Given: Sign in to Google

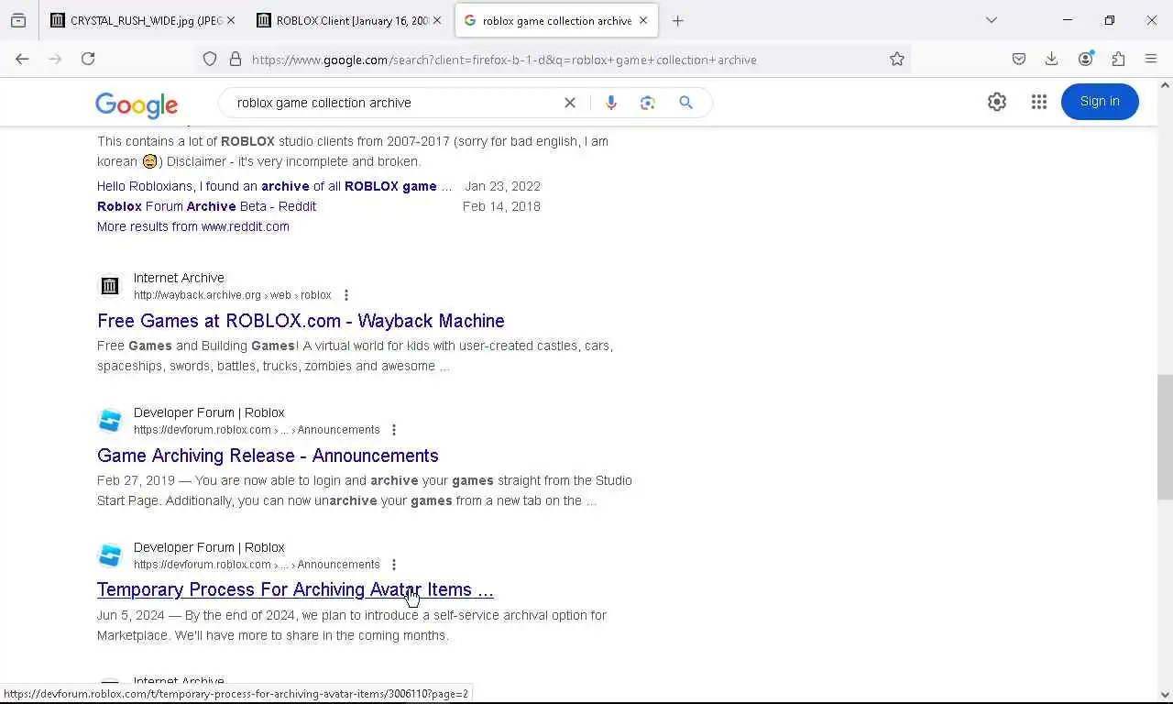Looking at the screenshot, I should 1100,102.
